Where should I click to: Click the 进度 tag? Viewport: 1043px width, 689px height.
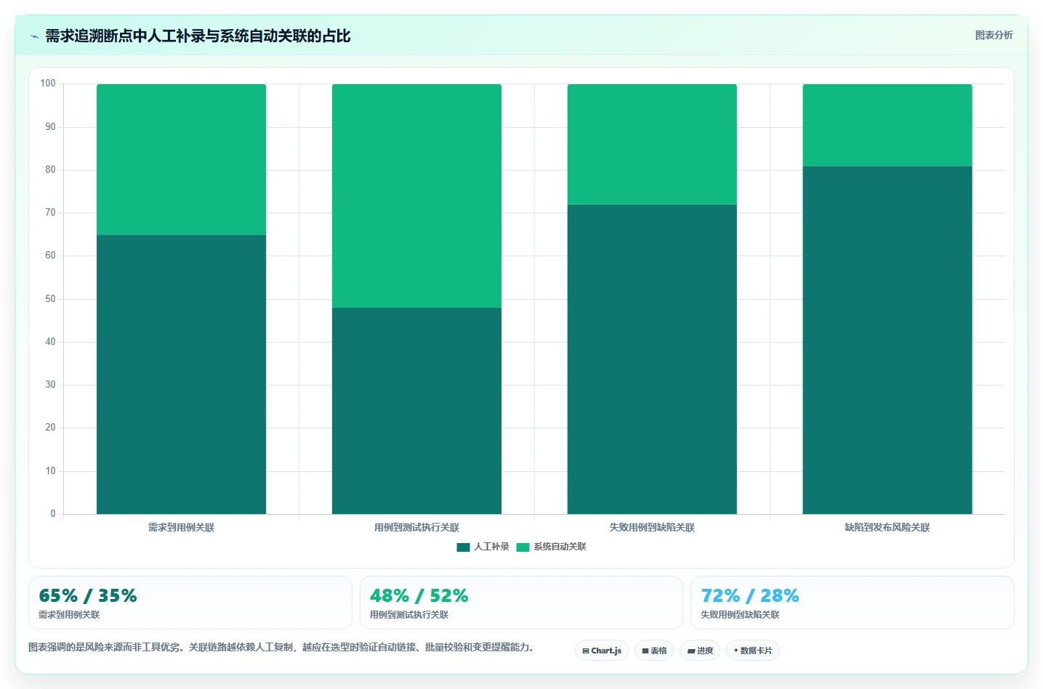(x=700, y=651)
